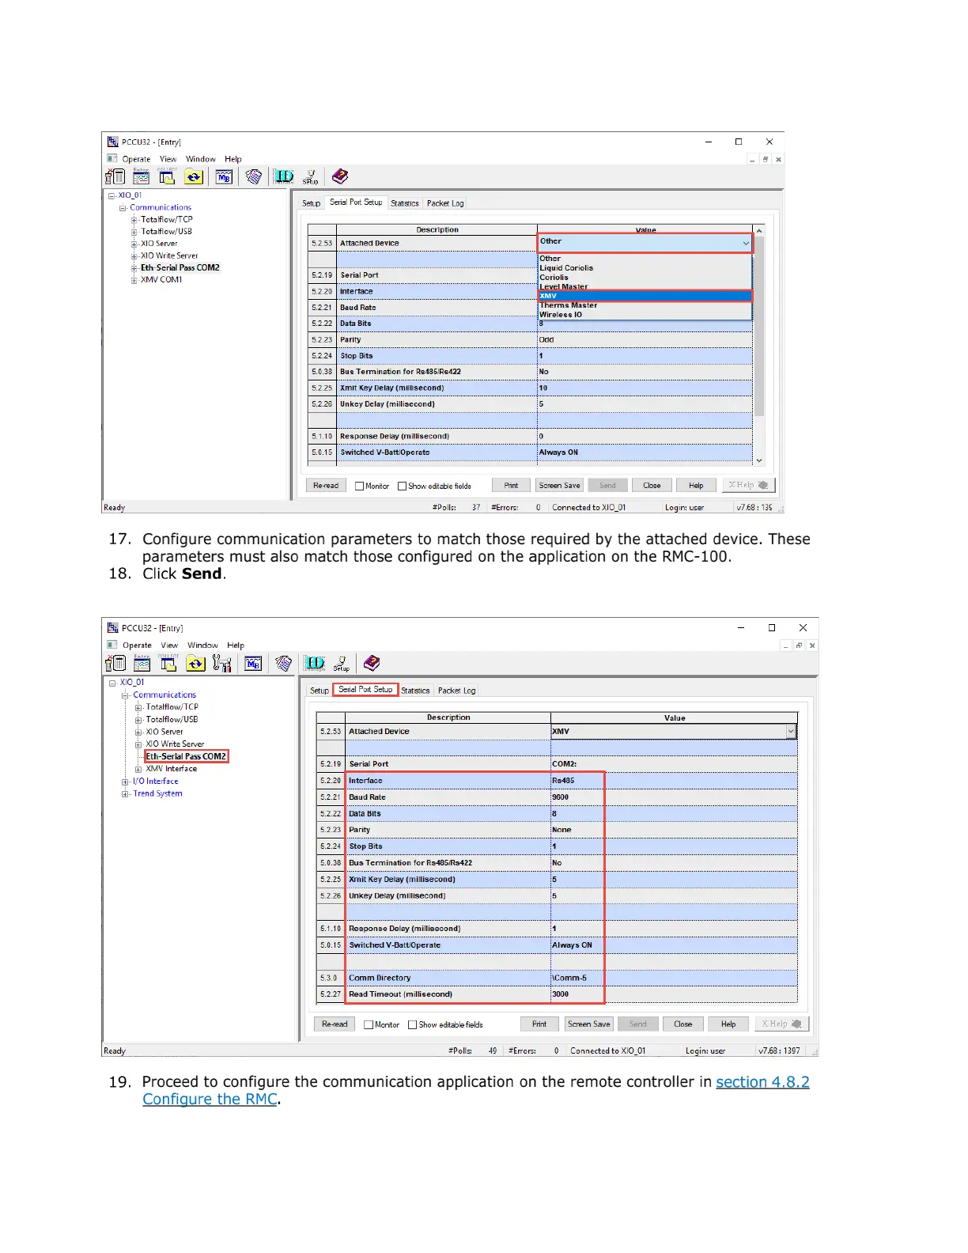The image size is (968, 1253).
Task: Click the wrench tools icon in the toolbar
Action: coord(222,664)
